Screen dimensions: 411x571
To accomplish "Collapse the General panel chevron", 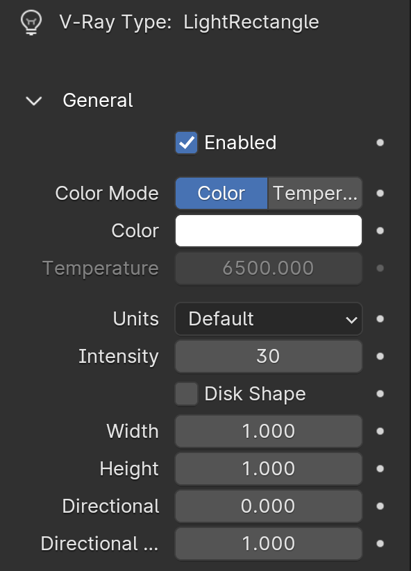I will coord(34,101).
